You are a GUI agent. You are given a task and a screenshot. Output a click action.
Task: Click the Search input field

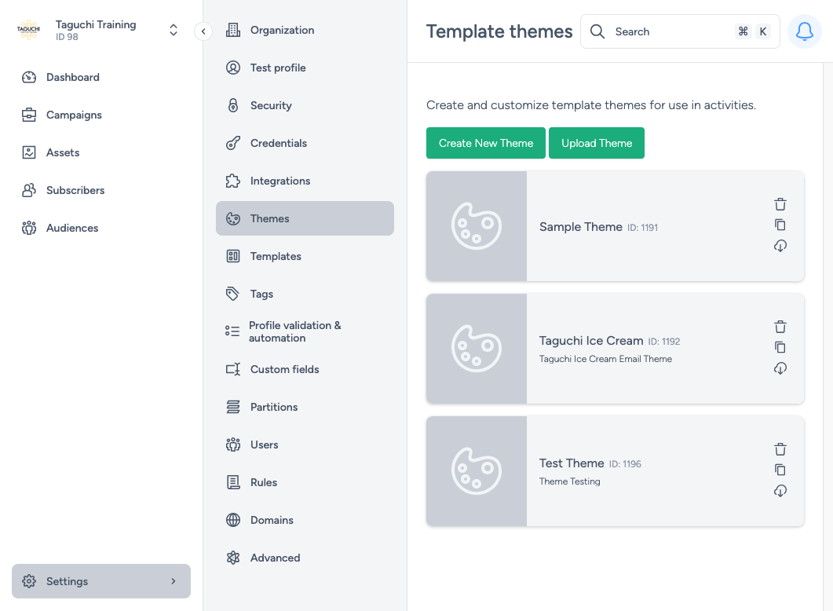[x=680, y=31]
